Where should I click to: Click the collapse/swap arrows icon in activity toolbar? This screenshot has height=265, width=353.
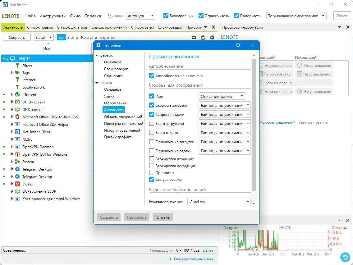coord(194,38)
